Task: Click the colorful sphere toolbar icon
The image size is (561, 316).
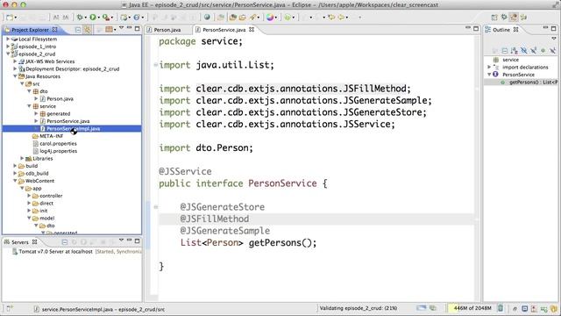Action: point(270,18)
